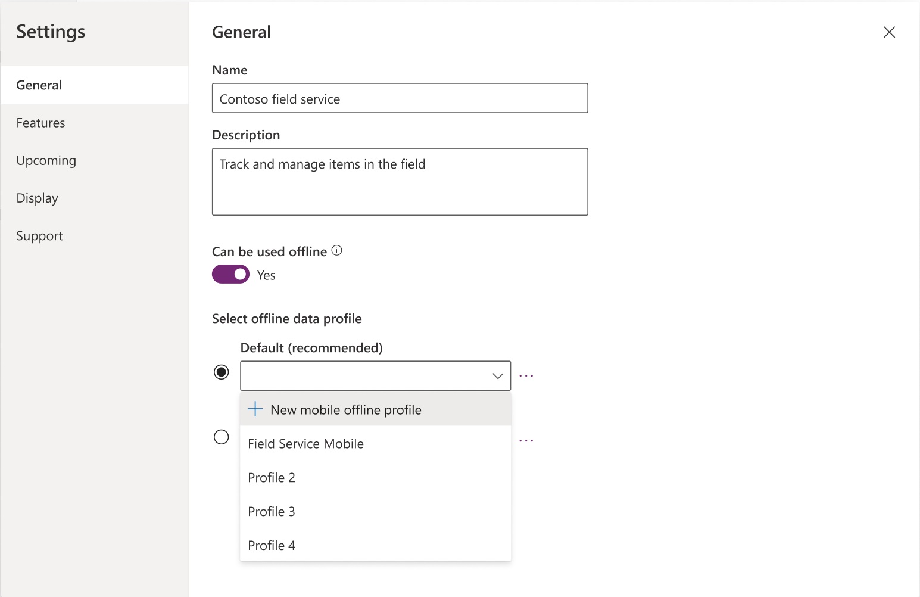The height and width of the screenshot is (597, 920).
Task: Click the info icon beside "Can be used offline"
Action: tap(336, 250)
